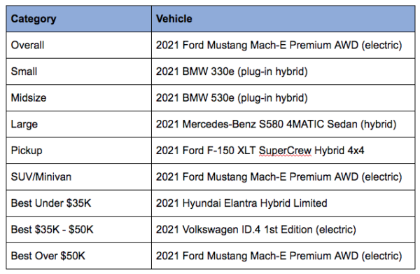The image size is (420, 274).
Task: Select the Best $35K - $50K cell
Action: pos(78,229)
